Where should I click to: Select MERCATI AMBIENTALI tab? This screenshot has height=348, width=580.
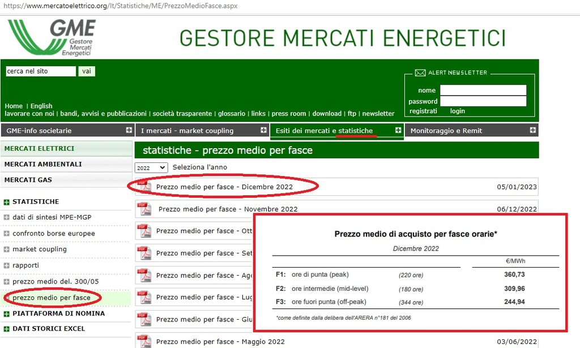pos(66,164)
